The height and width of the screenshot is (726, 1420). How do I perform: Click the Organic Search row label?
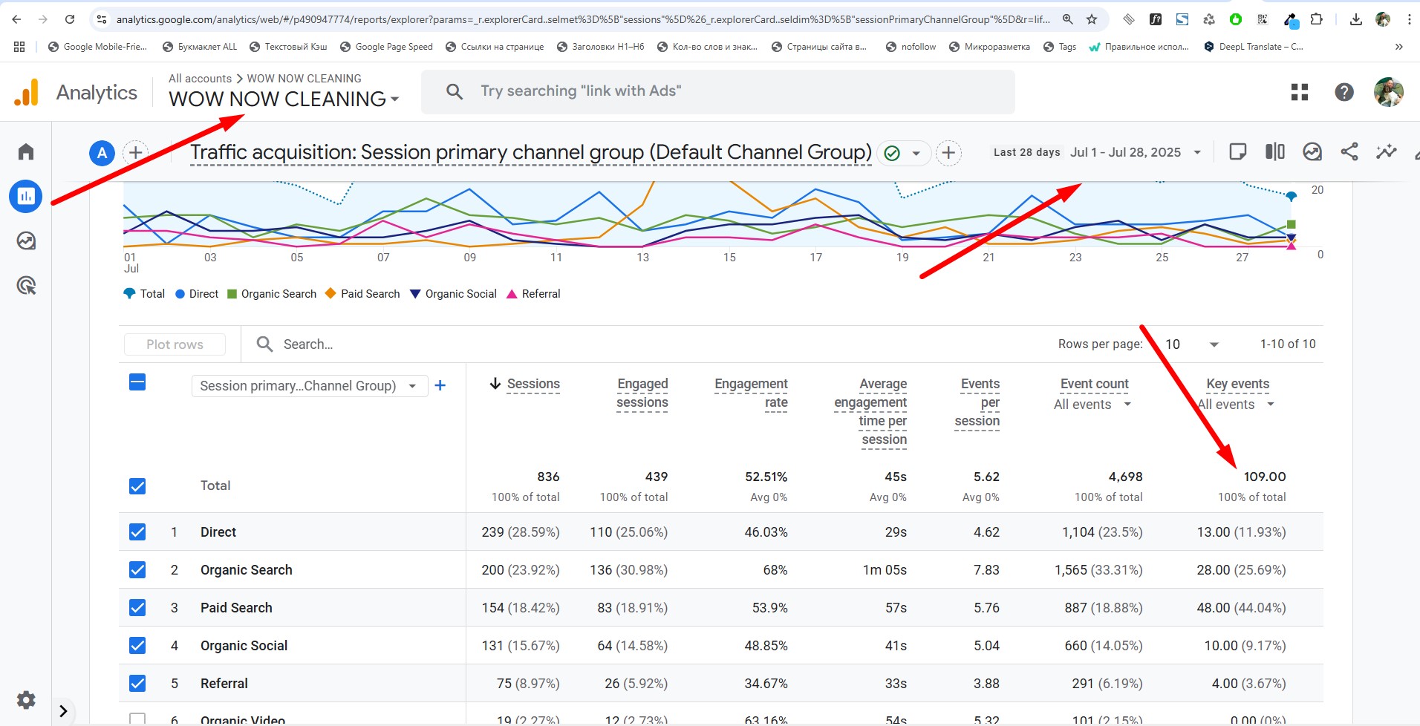(x=246, y=570)
